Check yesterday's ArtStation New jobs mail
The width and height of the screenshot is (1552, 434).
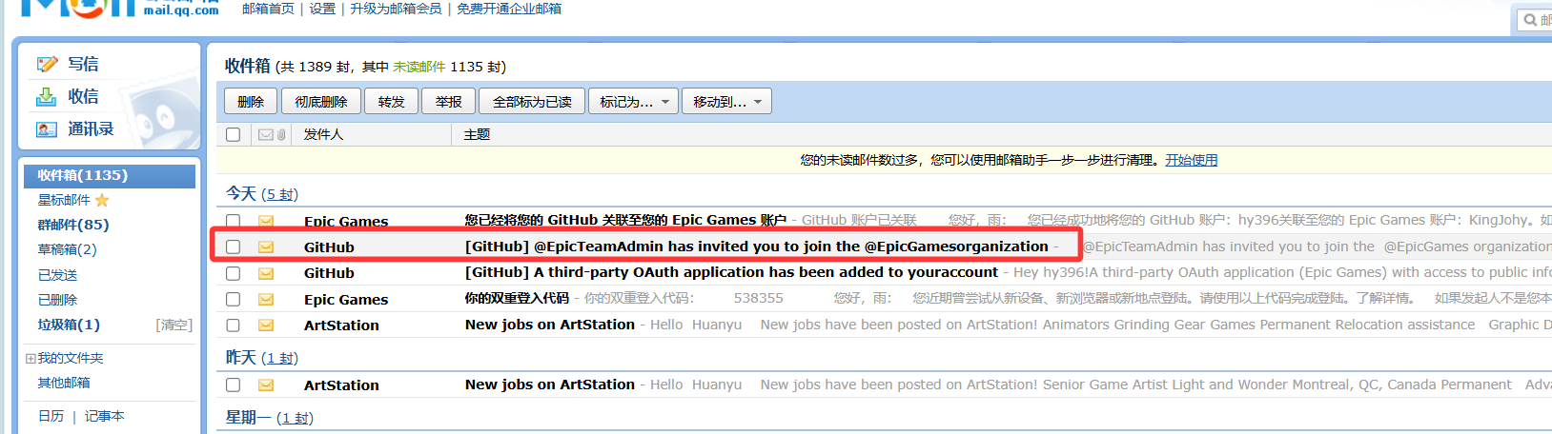coord(233,385)
